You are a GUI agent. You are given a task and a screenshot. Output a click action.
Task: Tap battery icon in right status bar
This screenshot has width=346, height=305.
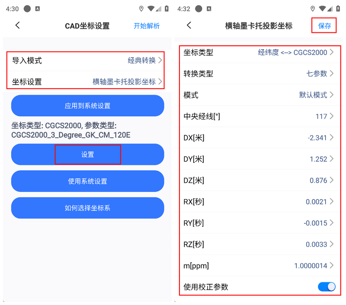point(338,9)
